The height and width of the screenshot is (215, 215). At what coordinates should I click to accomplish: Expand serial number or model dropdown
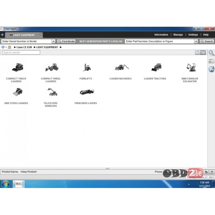pos(53,41)
